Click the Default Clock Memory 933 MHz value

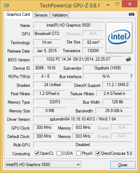(x=83, y=136)
